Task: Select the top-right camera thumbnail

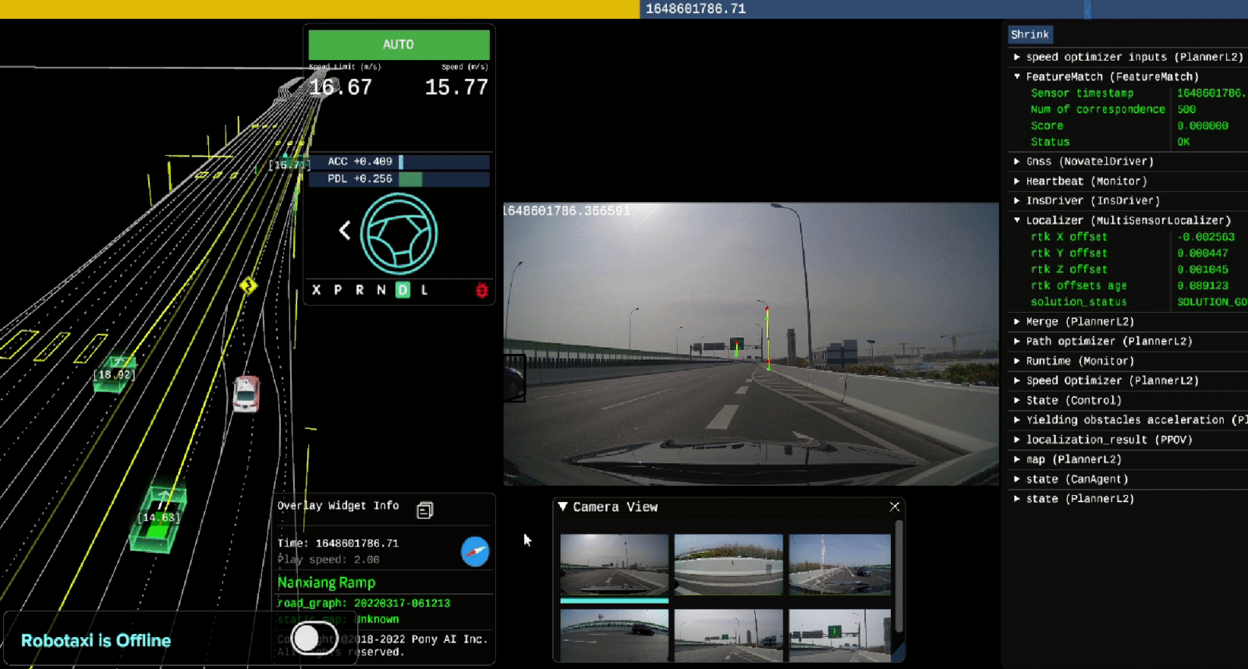Action: (x=839, y=565)
